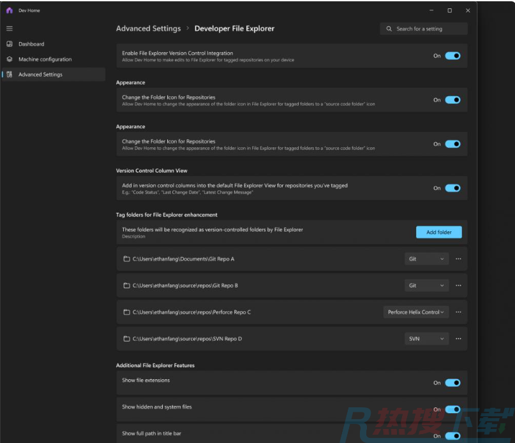Click 'These folders will be recognized' description text

213,229
